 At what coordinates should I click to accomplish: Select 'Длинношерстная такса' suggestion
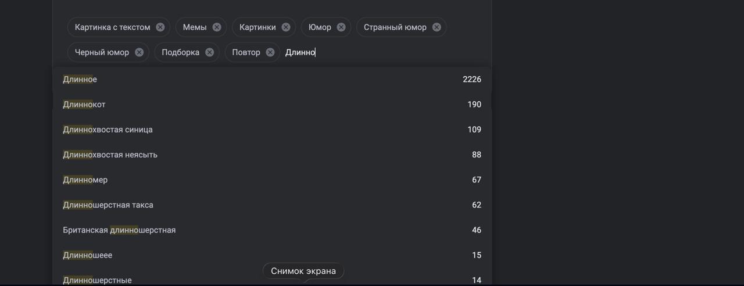272,205
